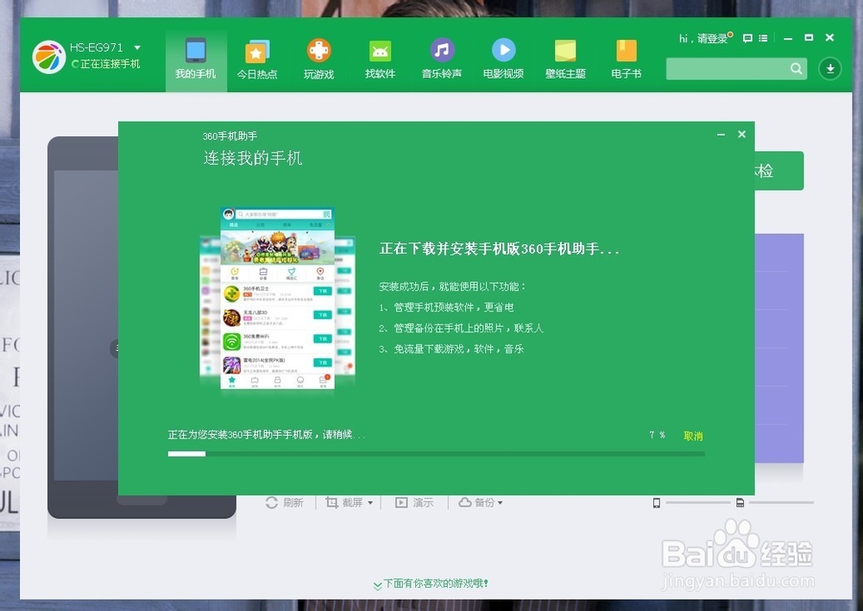This screenshot has height=611, width=863.
Task: Expand the HS-EG971 device dropdown arrow
Action: point(137,47)
